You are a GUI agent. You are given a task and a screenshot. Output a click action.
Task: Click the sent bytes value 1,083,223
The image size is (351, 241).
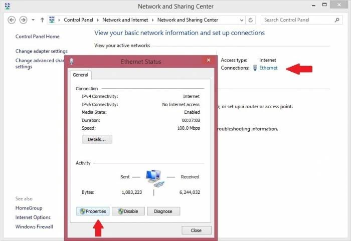click(x=131, y=192)
